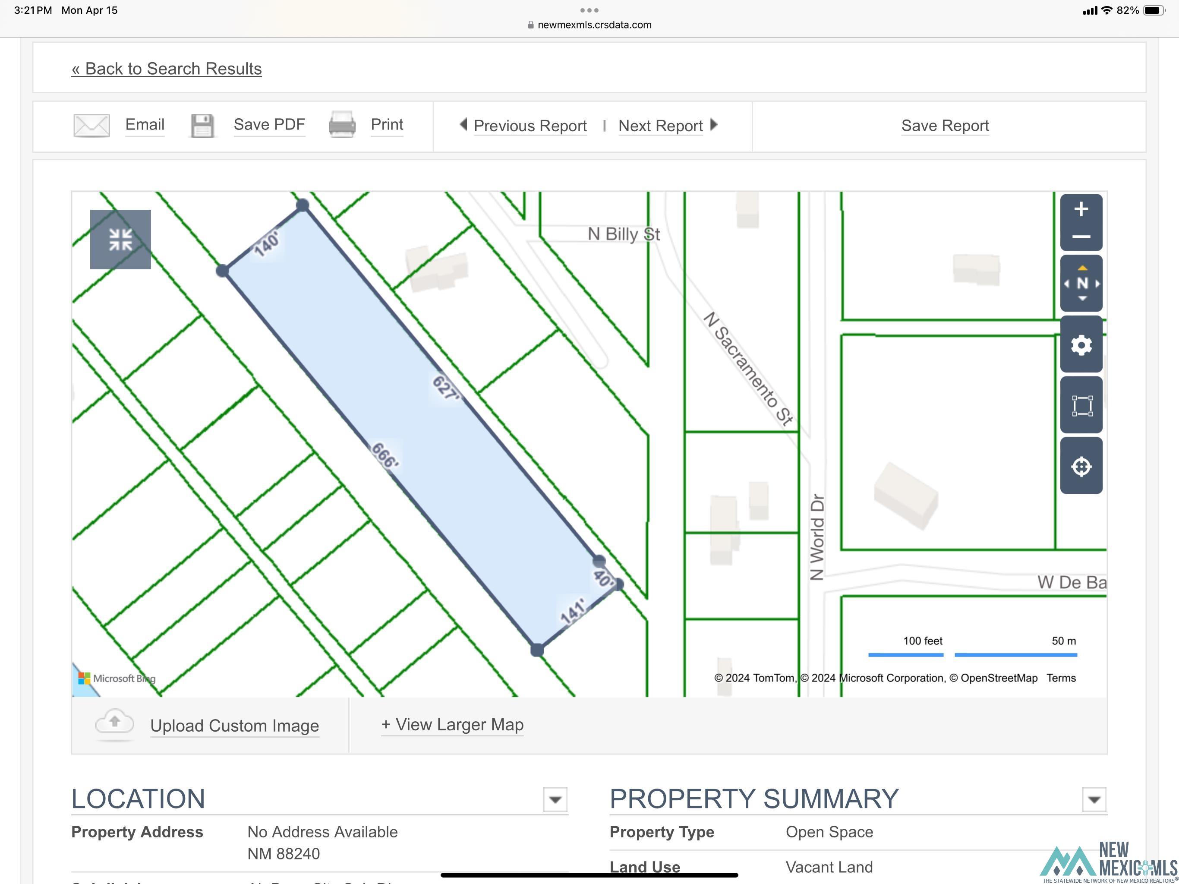Collapse the LOCATION section arrow

(555, 799)
